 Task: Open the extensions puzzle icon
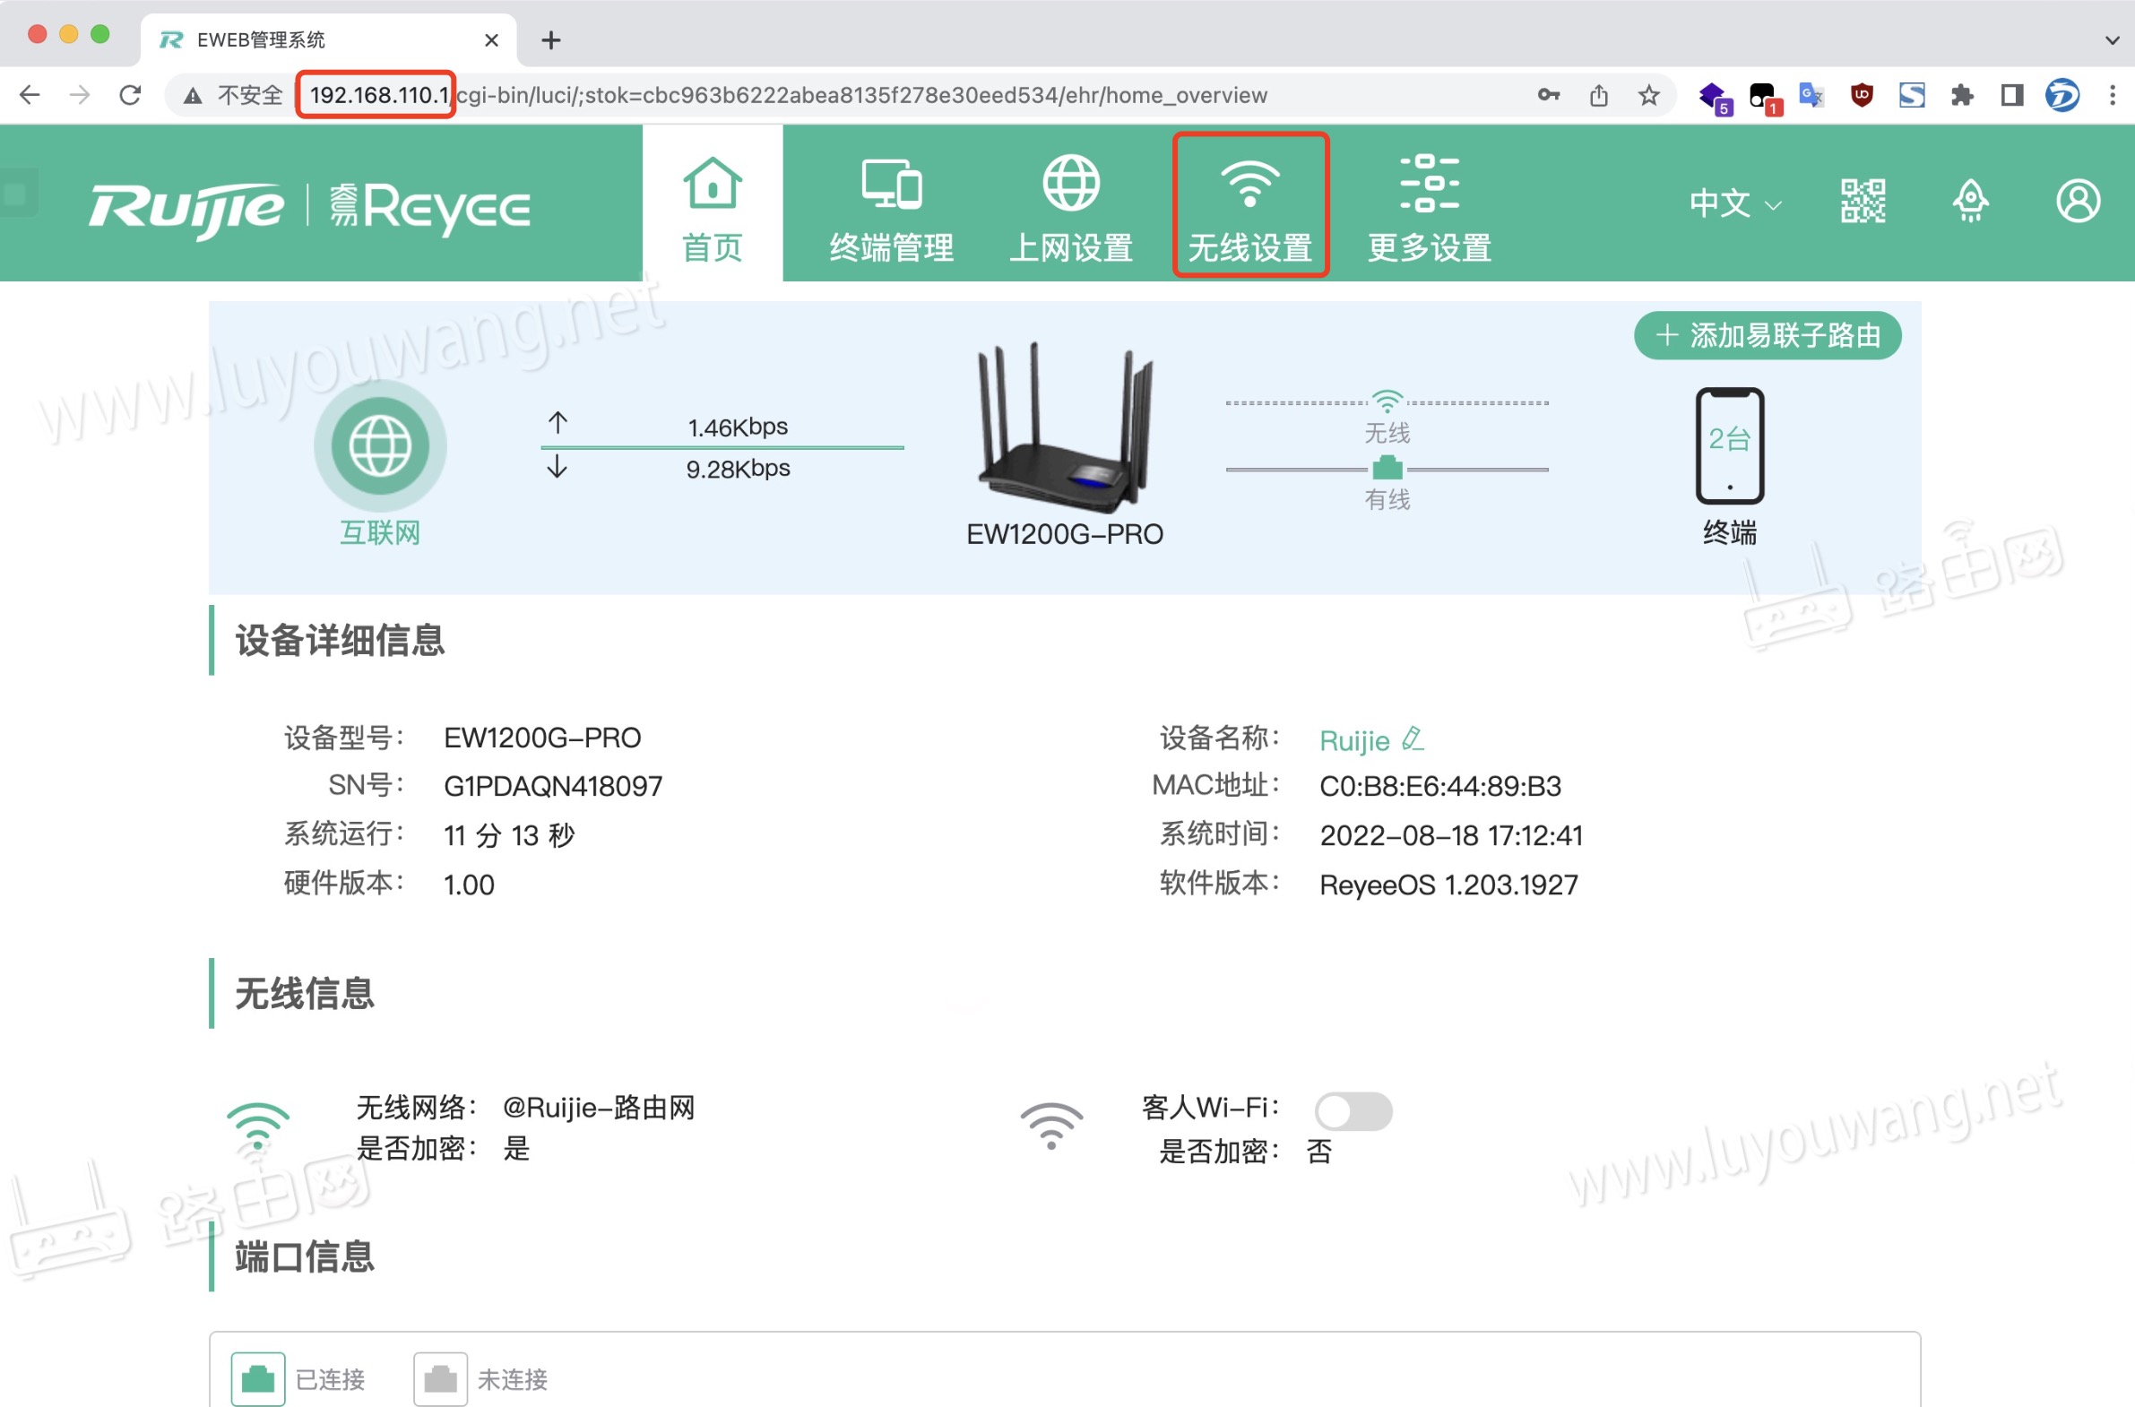(1962, 95)
